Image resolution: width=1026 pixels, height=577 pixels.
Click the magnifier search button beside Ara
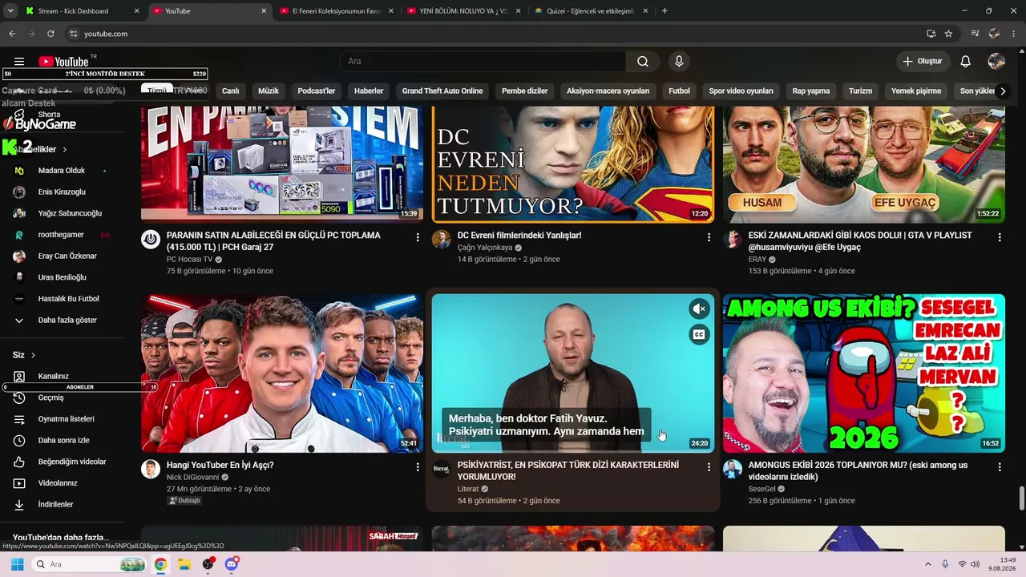click(643, 62)
